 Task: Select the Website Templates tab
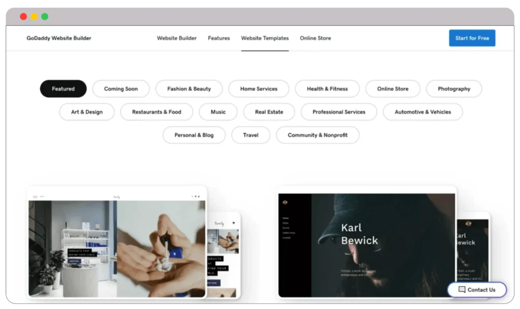[265, 38]
